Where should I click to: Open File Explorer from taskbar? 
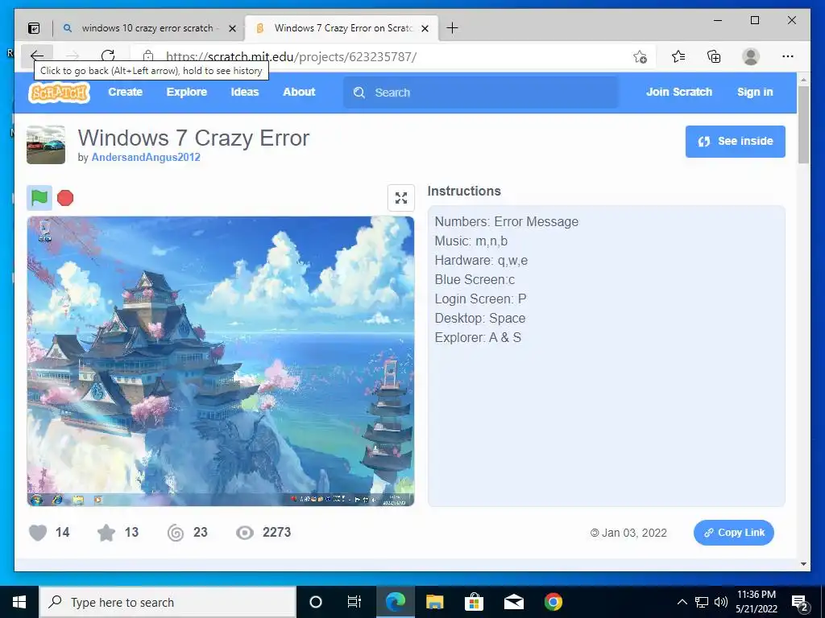tap(434, 602)
